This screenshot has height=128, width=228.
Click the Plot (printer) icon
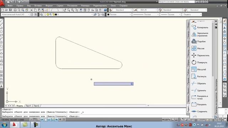(15, 10)
